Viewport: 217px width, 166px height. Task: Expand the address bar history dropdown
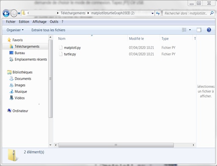[x=152, y=14]
